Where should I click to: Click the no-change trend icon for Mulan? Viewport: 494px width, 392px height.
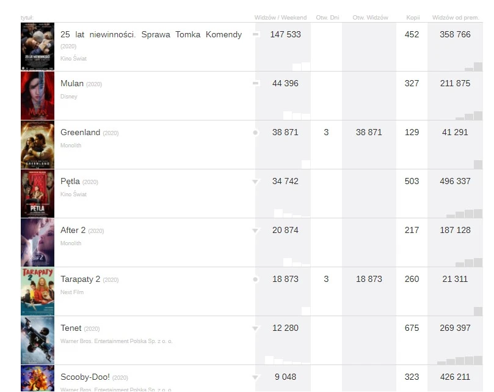[x=255, y=83]
